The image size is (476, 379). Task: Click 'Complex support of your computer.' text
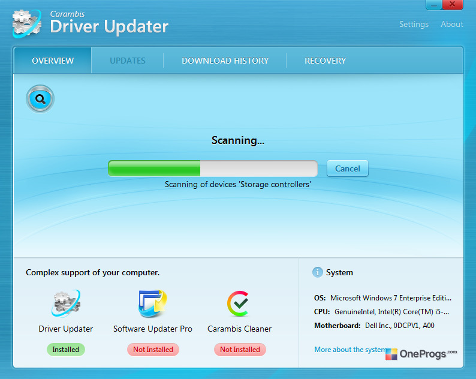pos(92,272)
